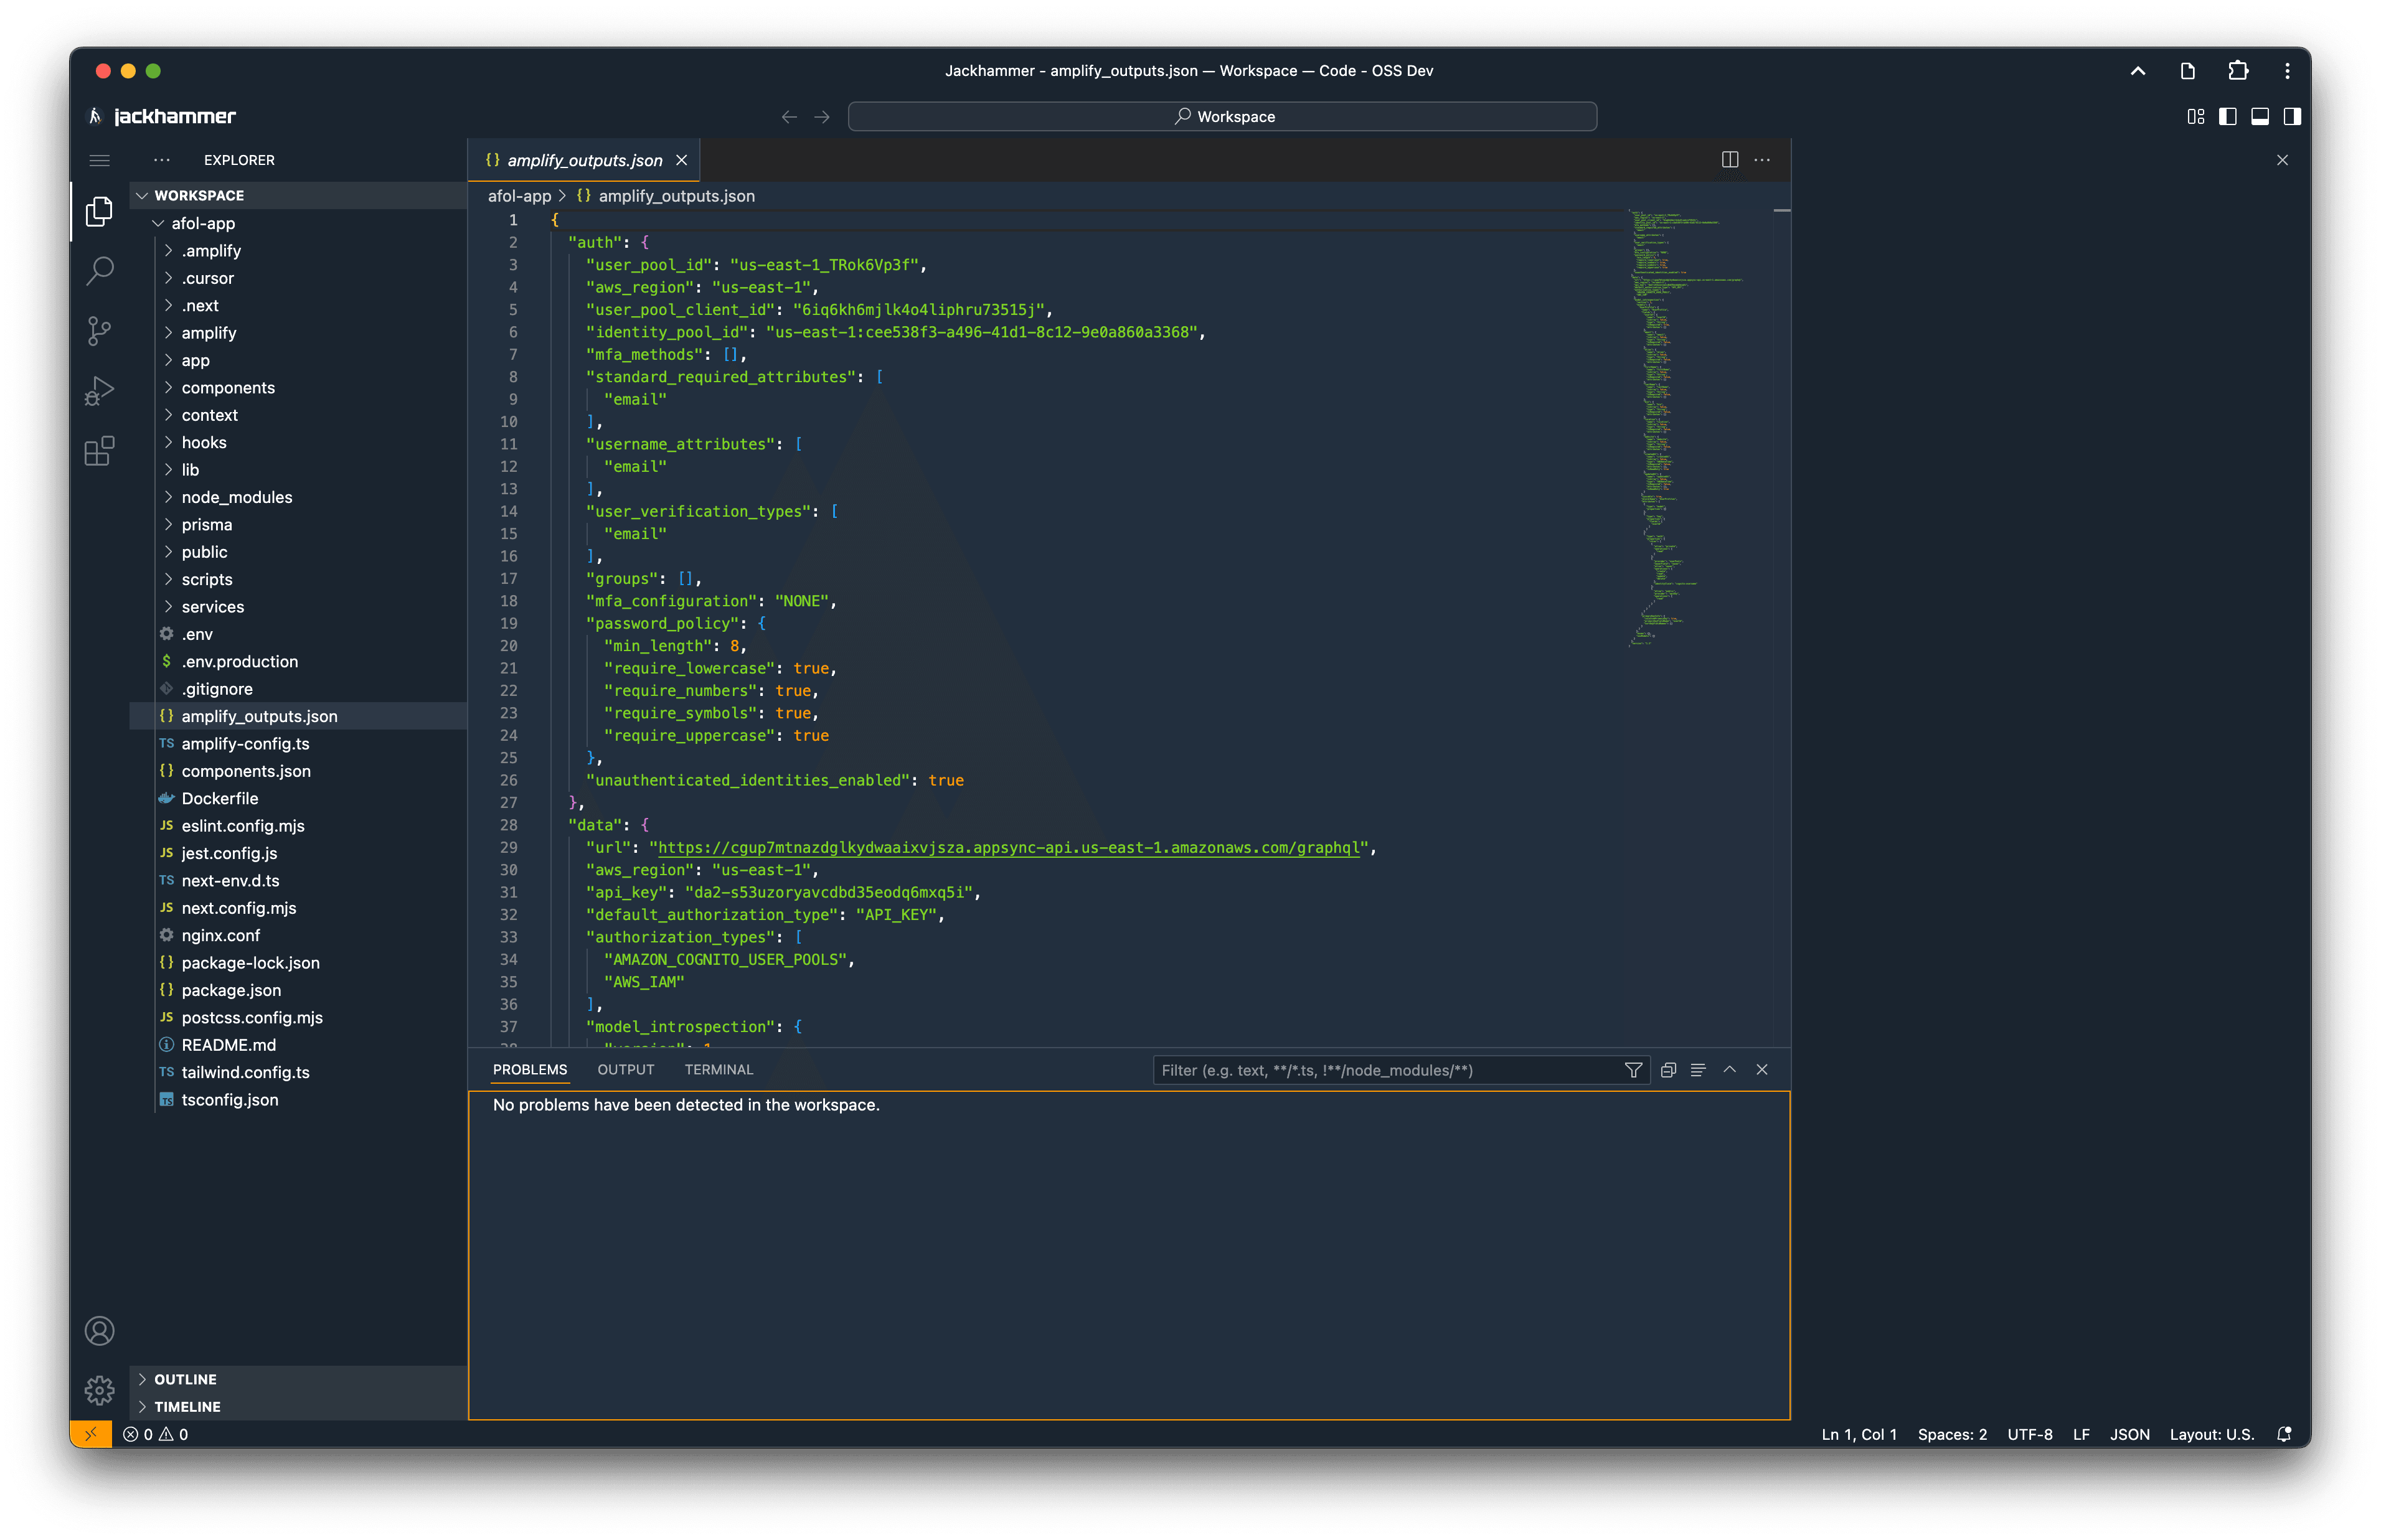
Task: Expand the TIMELINE section
Action: (x=298, y=1406)
